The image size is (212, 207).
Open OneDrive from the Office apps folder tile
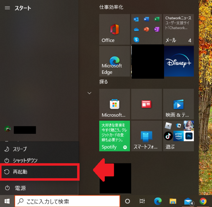point(136,29)
